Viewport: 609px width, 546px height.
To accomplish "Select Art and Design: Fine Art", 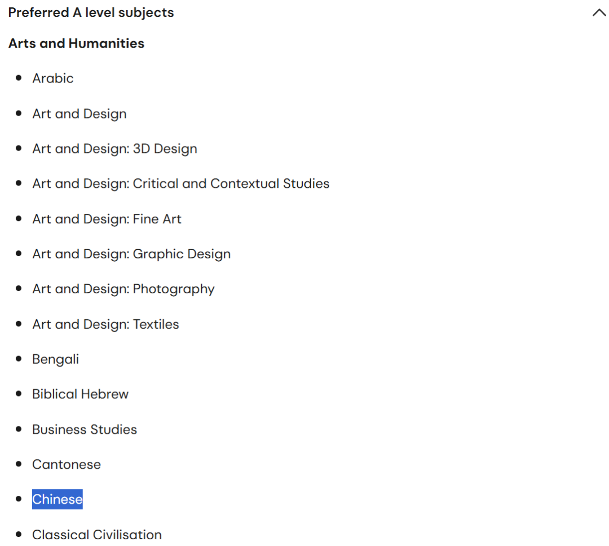I will 107,219.
